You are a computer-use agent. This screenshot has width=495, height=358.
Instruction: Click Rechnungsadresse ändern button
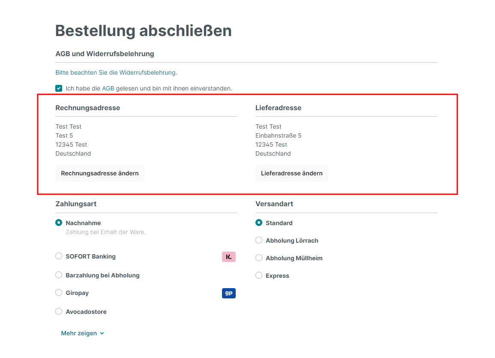click(100, 173)
